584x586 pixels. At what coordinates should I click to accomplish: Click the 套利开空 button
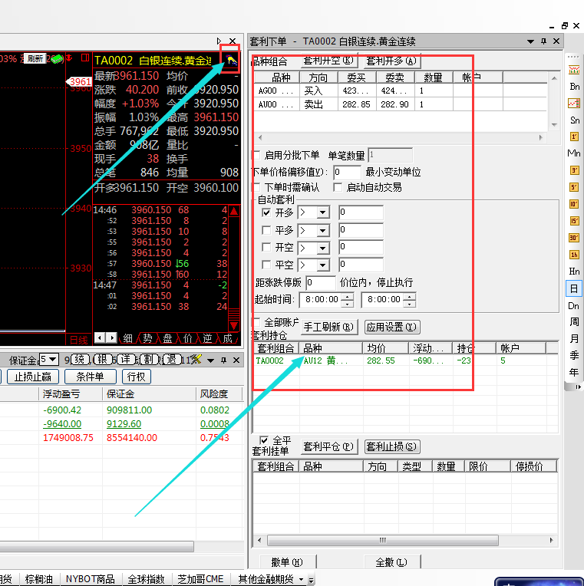click(x=328, y=61)
